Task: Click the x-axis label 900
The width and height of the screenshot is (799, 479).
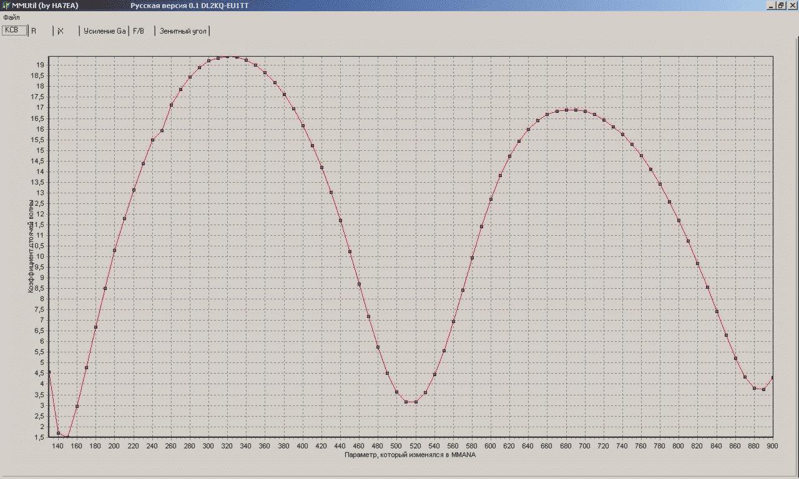Action: (772, 446)
